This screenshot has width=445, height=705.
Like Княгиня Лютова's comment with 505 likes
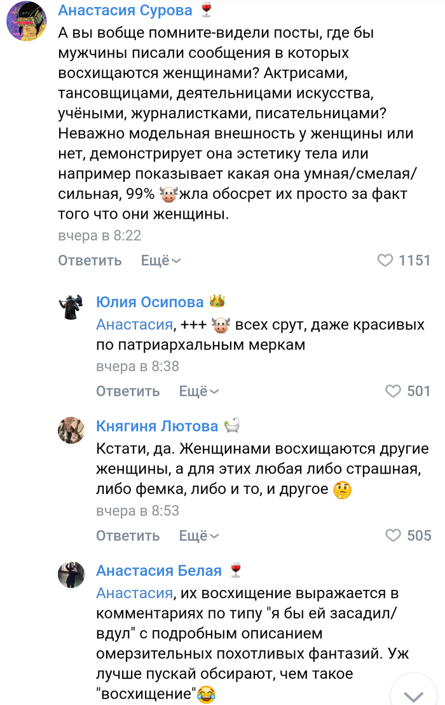tap(394, 536)
